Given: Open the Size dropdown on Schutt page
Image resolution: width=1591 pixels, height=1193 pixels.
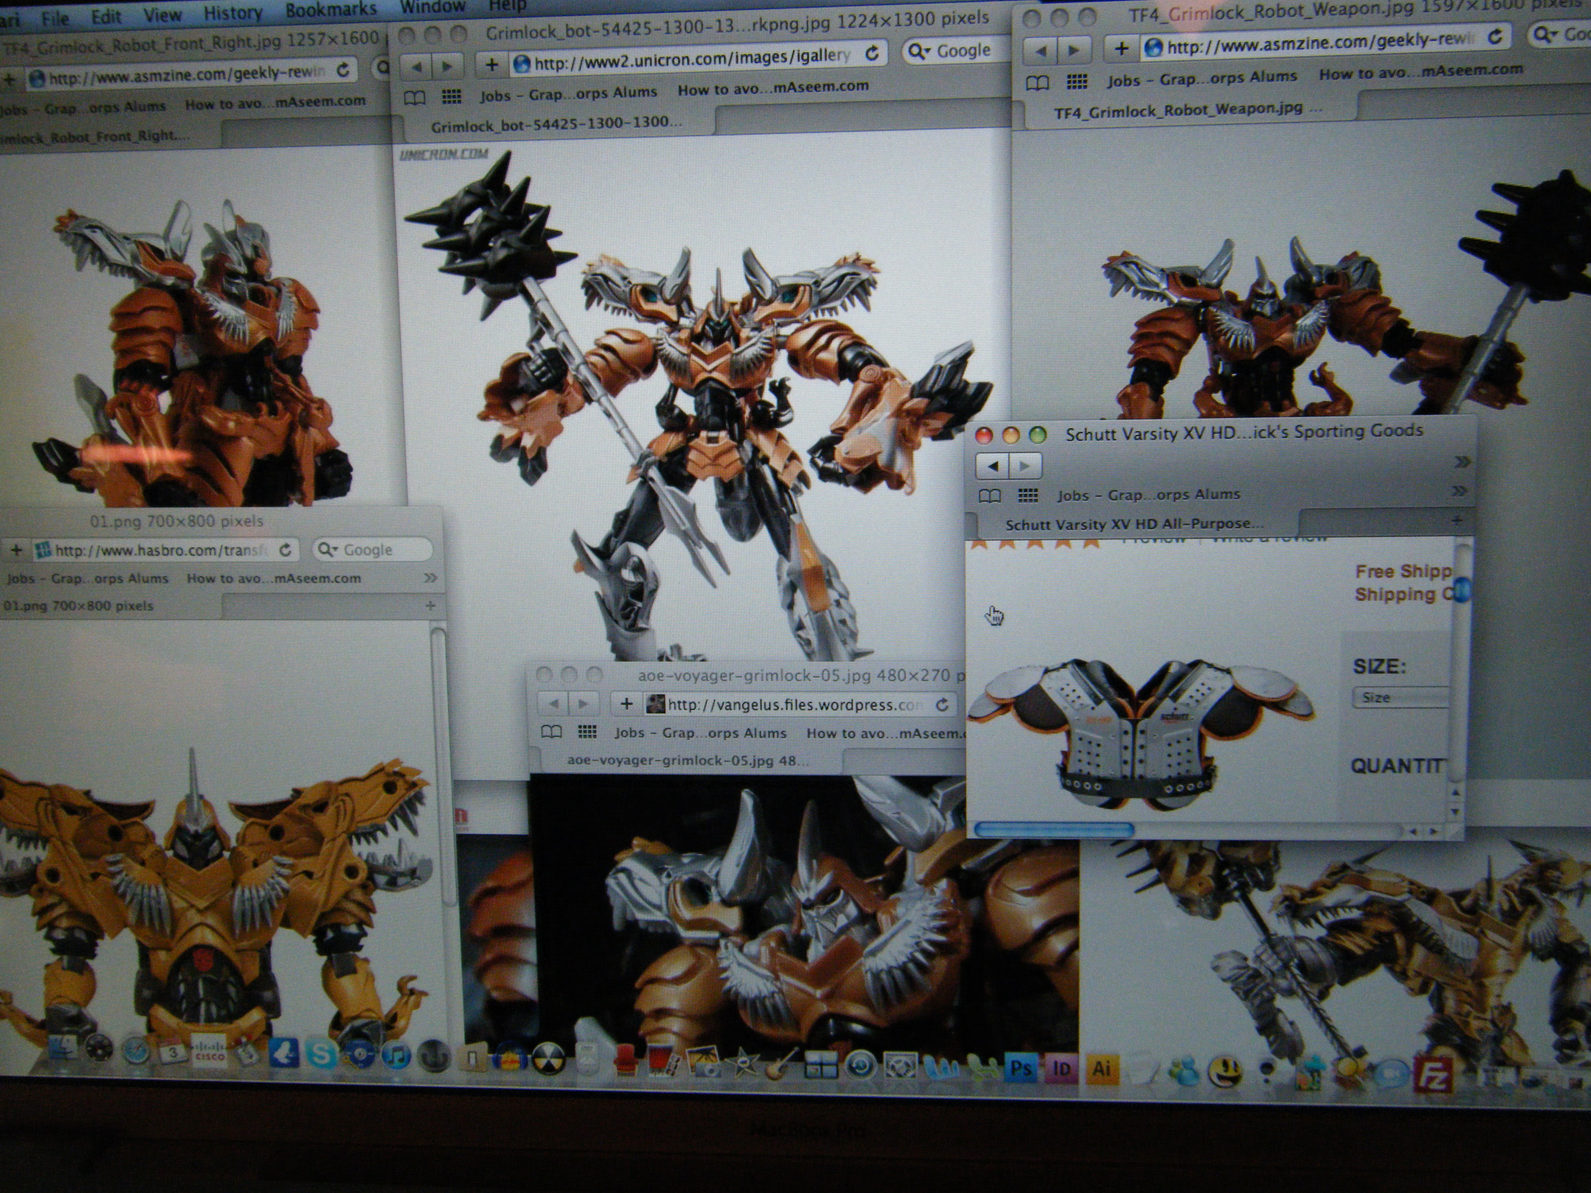Looking at the screenshot, I should (1400, 698).
